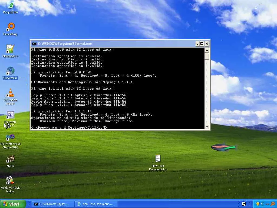277x208 pixels.
Task: Click "Ping statistics for 1.1.1.1:" text
Action: click(61, 111)
